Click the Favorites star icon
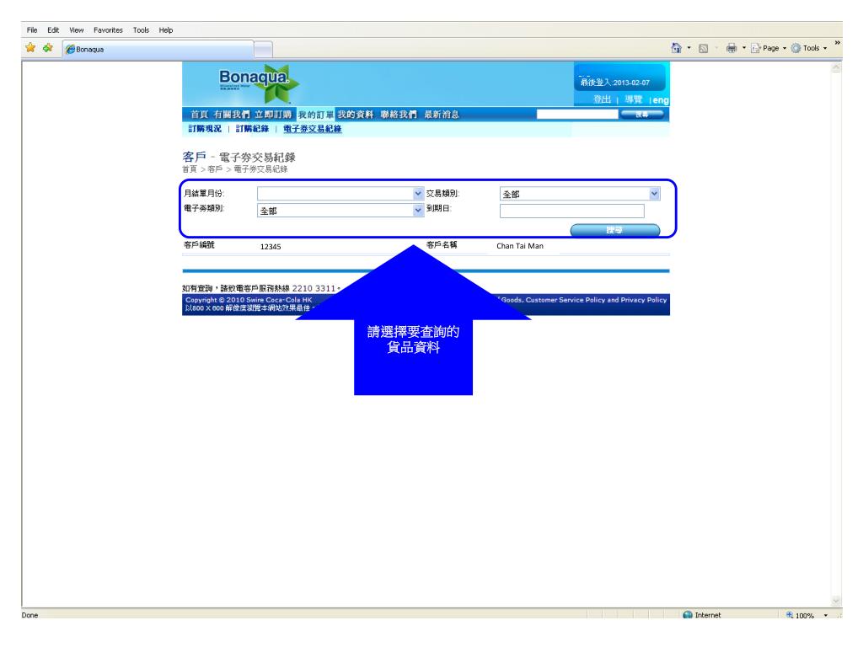The image size is (863, 647). 30,48
